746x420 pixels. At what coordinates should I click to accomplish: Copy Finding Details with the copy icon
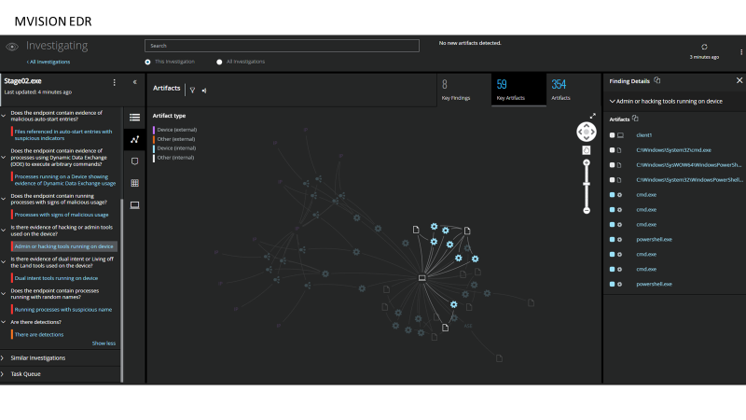[x=657, y=80]
